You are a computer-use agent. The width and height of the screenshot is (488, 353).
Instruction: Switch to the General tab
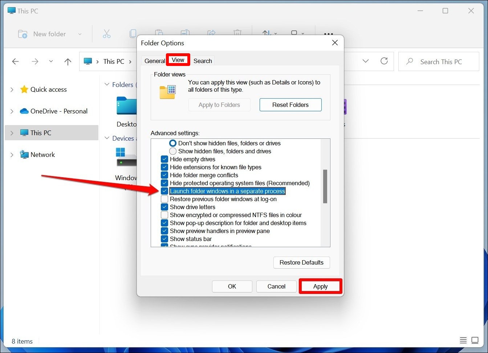[155, 61]
